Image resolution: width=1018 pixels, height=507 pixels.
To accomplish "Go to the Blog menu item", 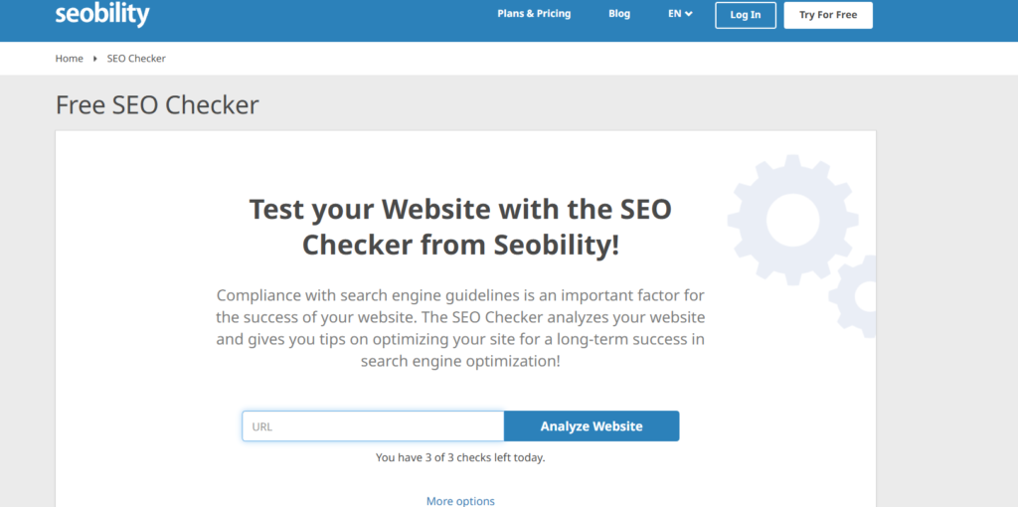I will [619, 14].
